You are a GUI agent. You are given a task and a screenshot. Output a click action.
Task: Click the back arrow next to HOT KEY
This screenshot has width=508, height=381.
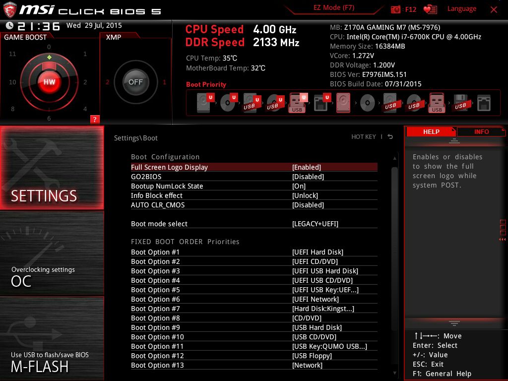[x=390, y=137]
